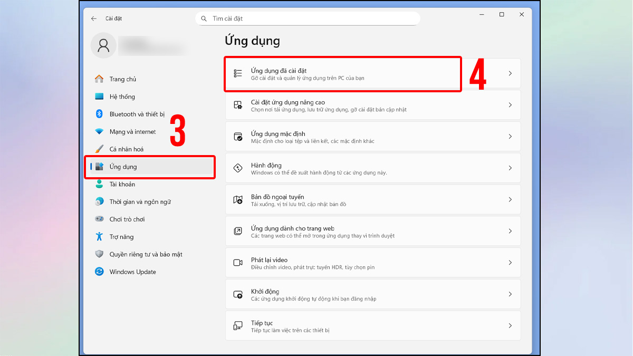Screen dimensions: 633x356
Task: Open Bản đồ ngoại tuyến settings
Action: pyautogui.click(x=373, y=199)
